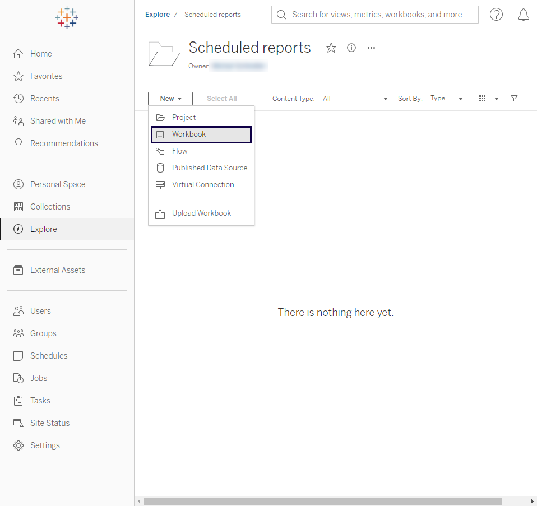Open the External Assets section
537x506 pixels.
pos(57,270)
